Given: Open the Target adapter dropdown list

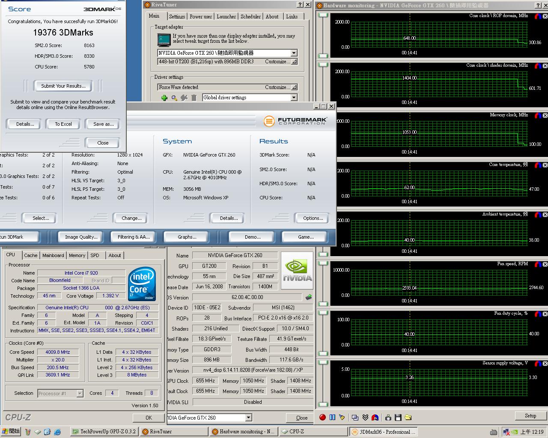Looking at the screenshot, I should click(x=294, y=53).
